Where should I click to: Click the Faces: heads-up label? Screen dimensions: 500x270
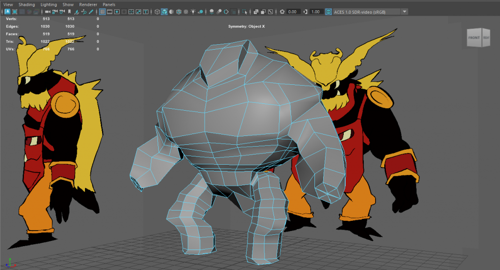(12, 34)
